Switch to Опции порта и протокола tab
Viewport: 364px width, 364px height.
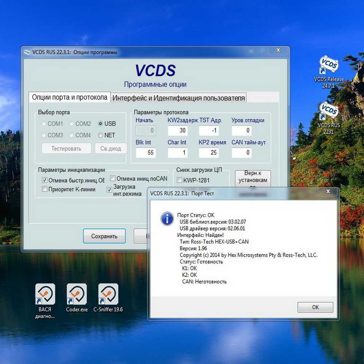click(x=70, y=97)
